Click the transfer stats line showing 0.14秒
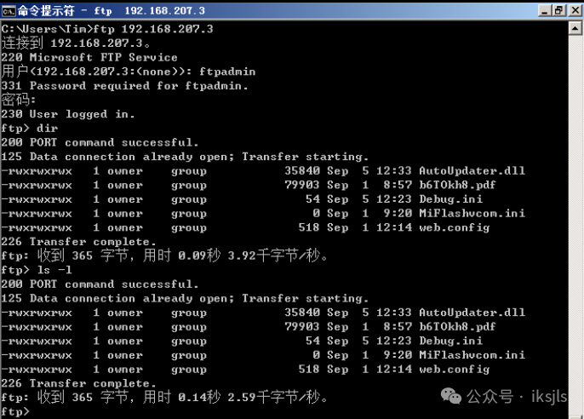This screenshot has width=584, height=419. [x=164, y=398]
